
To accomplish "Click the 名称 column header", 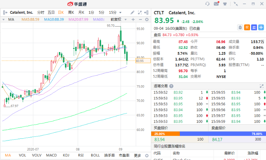I will (176, 153).
